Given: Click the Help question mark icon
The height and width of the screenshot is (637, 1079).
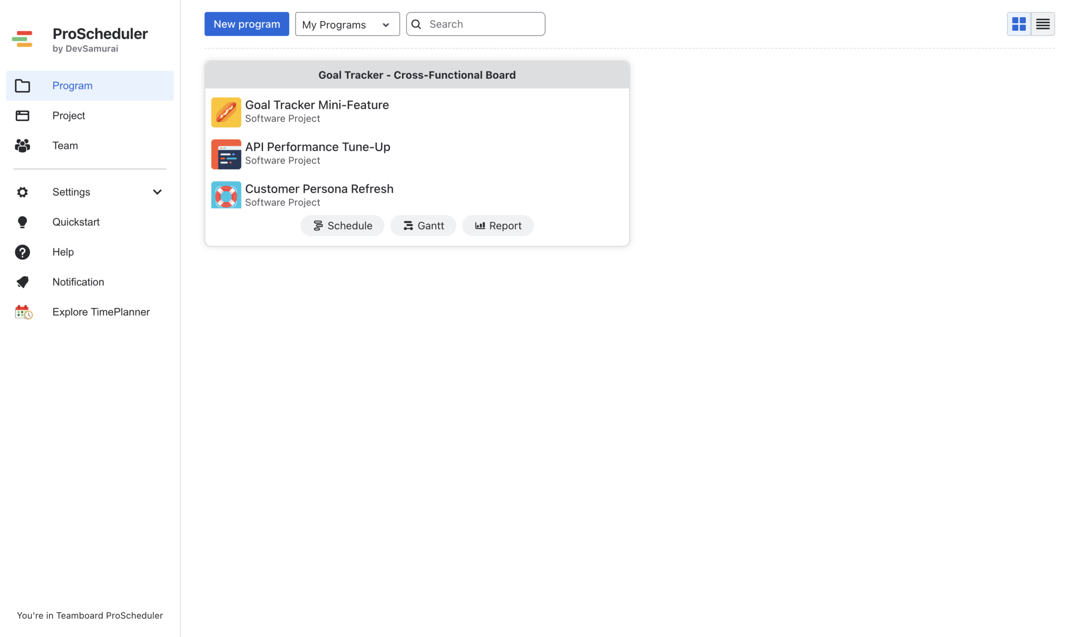Looking at the screenshot, I should [x=22, y=252].
